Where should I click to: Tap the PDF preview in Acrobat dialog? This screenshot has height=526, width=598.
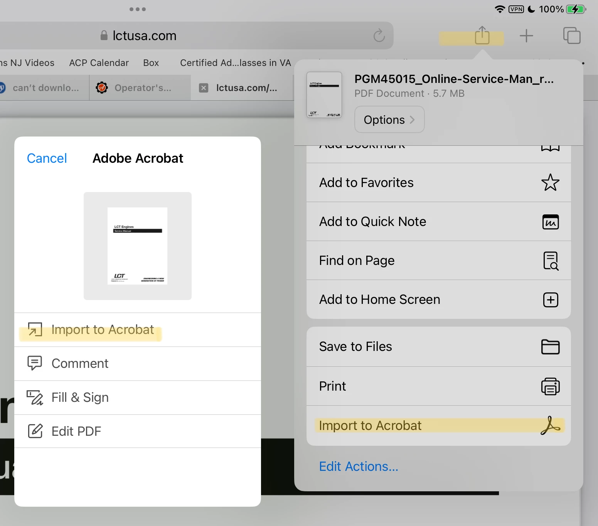[x=137, y=246]
